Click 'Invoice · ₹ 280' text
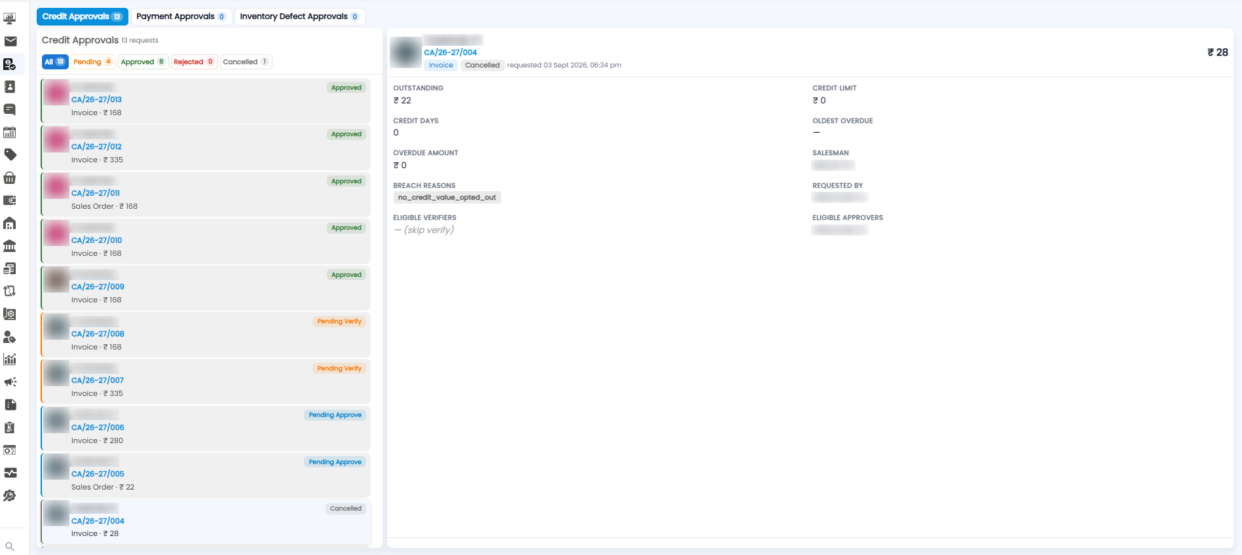The height and width of the screenshot is (555, 1242). click(97, 440)
